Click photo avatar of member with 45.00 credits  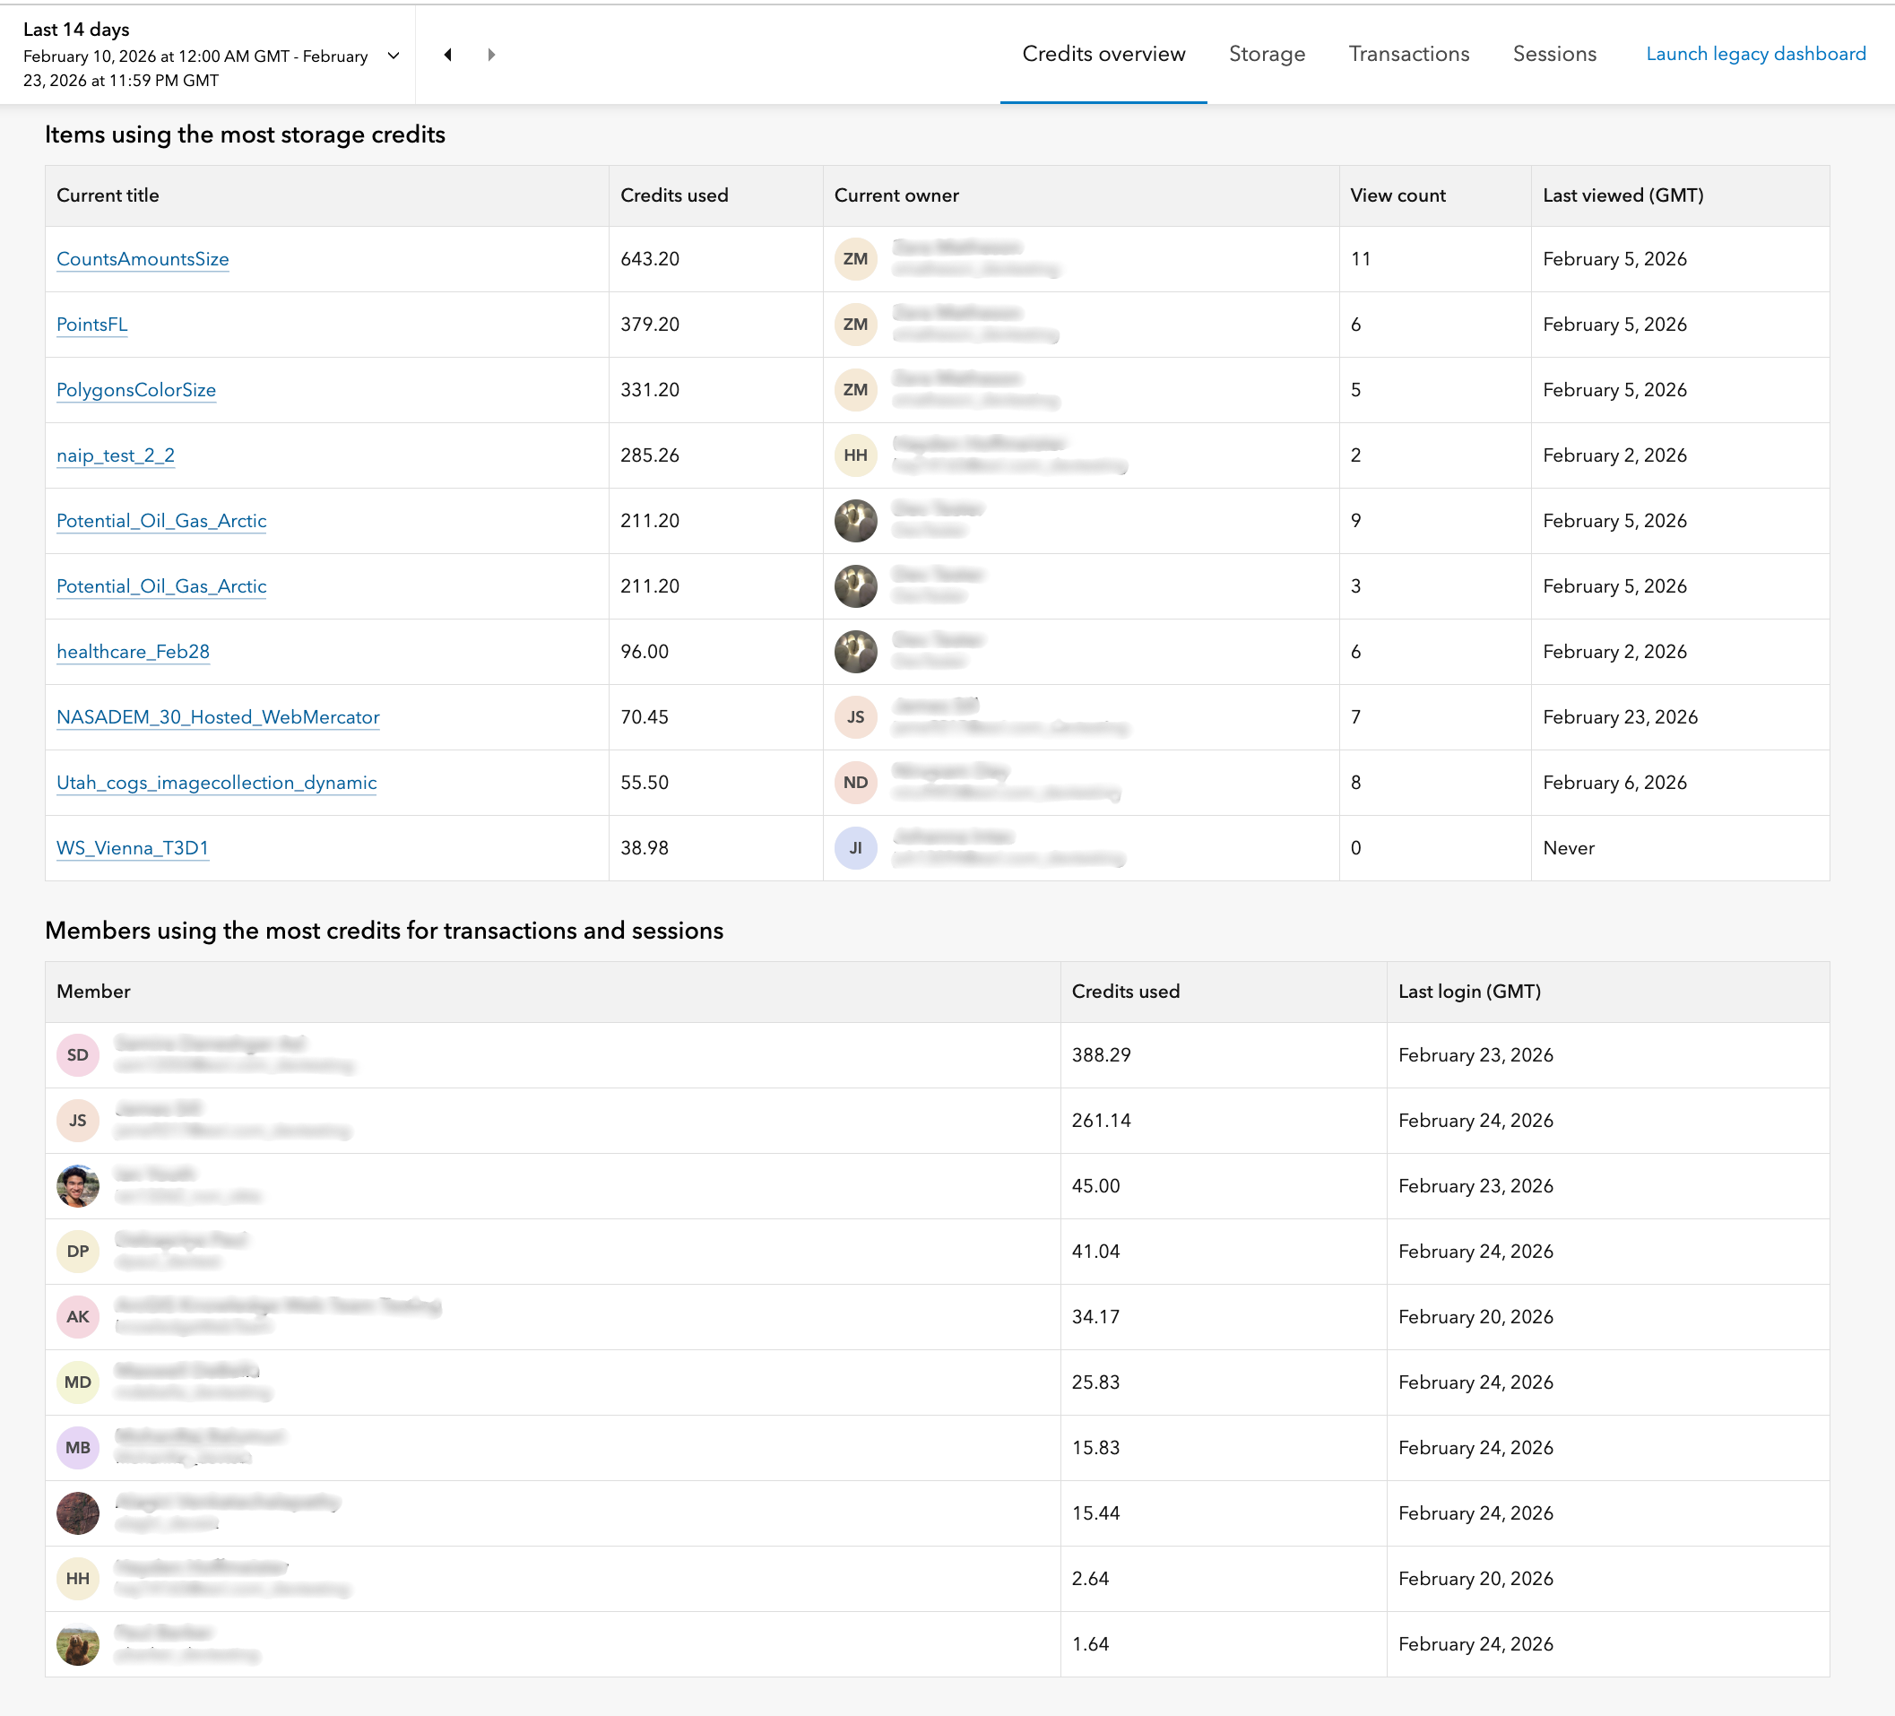point(78,1185)
